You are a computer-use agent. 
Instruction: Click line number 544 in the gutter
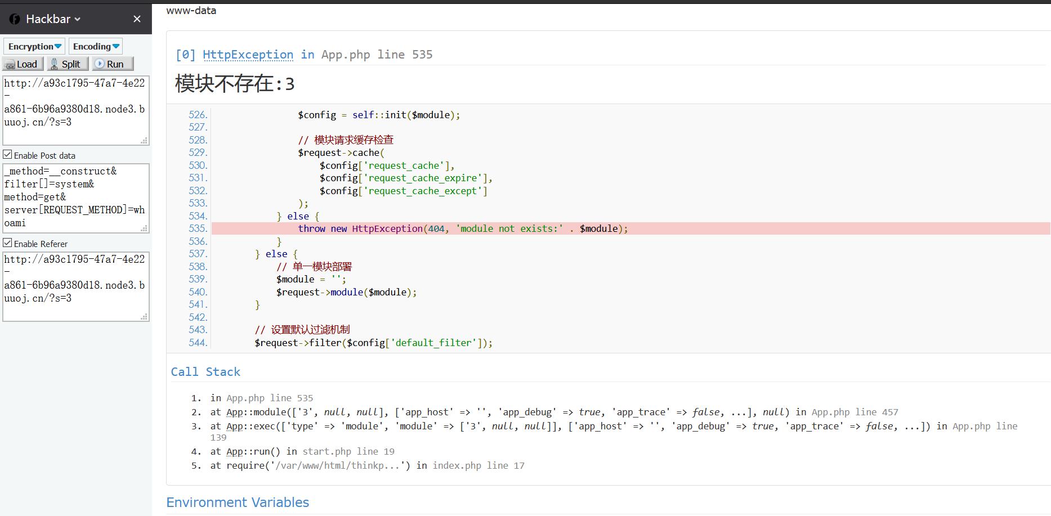click(x=198, y=343)
